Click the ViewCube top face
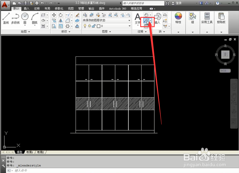239x173 pixels. pos(225,54)
